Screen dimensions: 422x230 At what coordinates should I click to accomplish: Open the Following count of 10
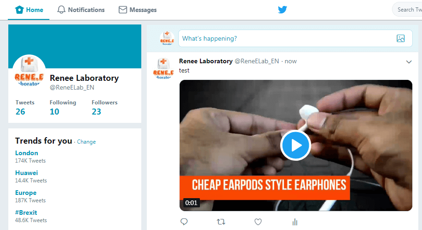point(54,111)
